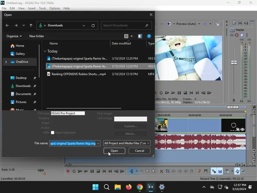Toggle Automatic Crossfades icon
257x193 pixels.
tap(220, 171)
